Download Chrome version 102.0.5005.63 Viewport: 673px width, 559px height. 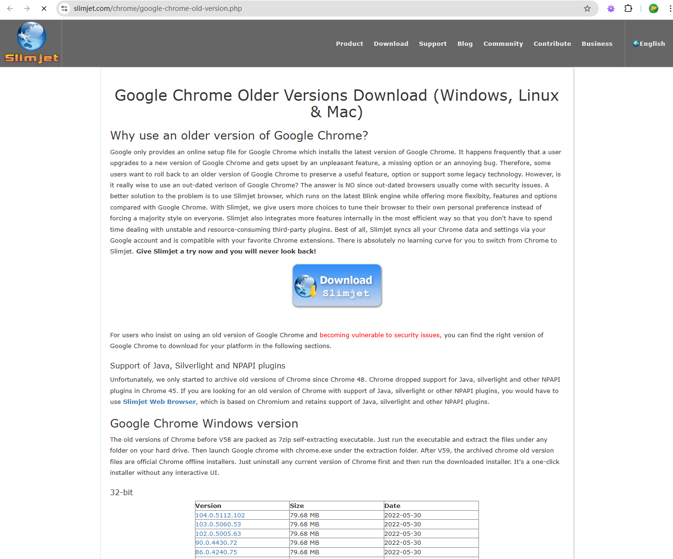(x=218, y=534)
